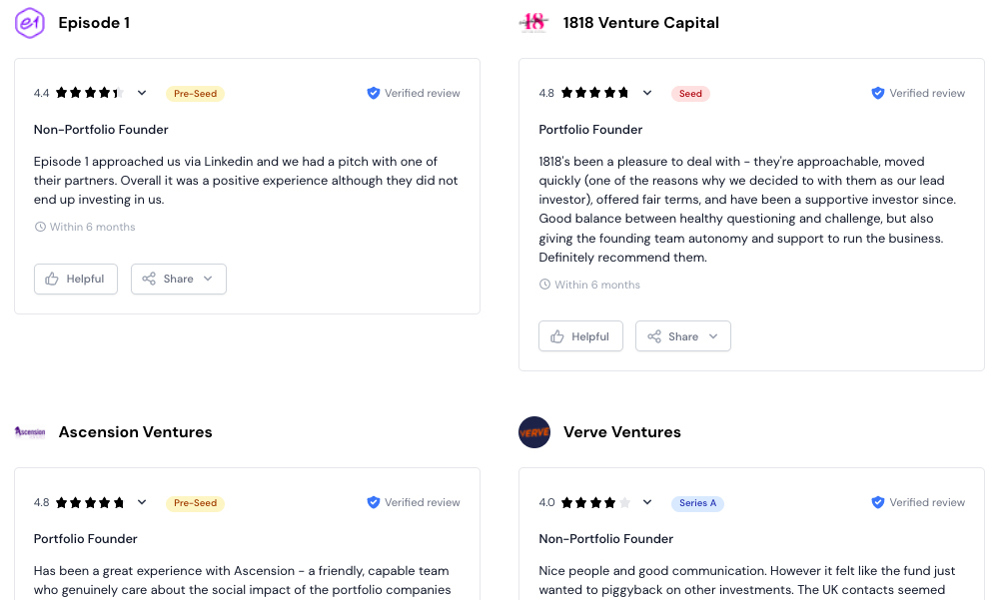Viewport: 999px width, 600px height.
Task: Click the Series A stage tag
Action: pos(697,503)
